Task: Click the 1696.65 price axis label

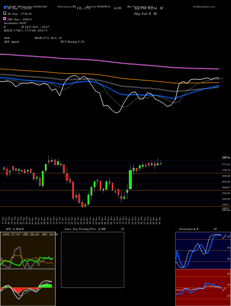Action: pos(226,176)
